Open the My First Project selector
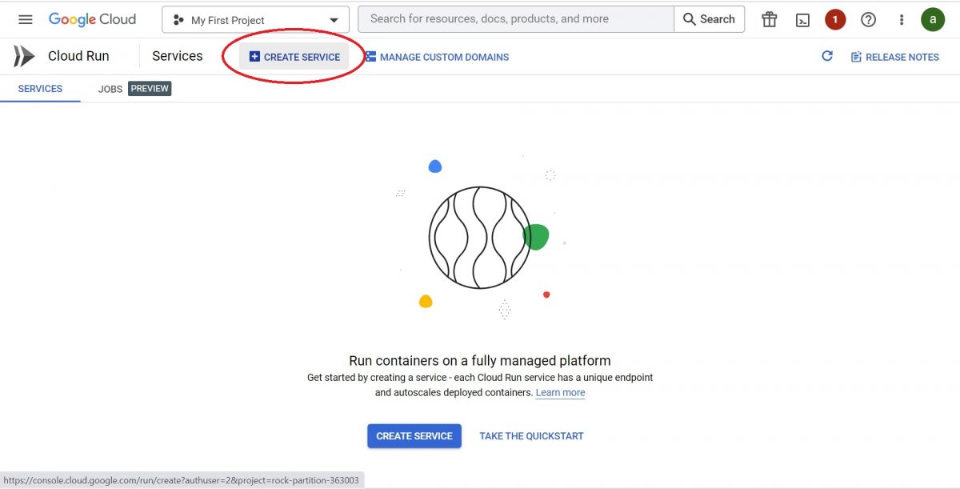The height and width of the screenshot is (489, 960). (255, 20)
